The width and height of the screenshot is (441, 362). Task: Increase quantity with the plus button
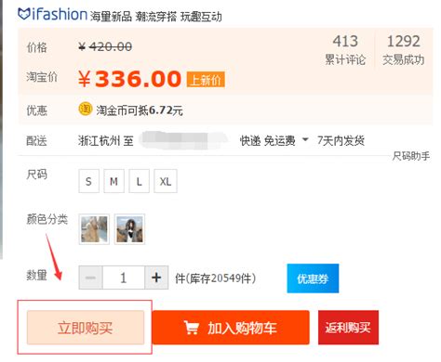(156, 278)
